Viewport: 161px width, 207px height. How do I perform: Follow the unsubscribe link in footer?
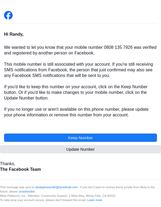point(27,191)
